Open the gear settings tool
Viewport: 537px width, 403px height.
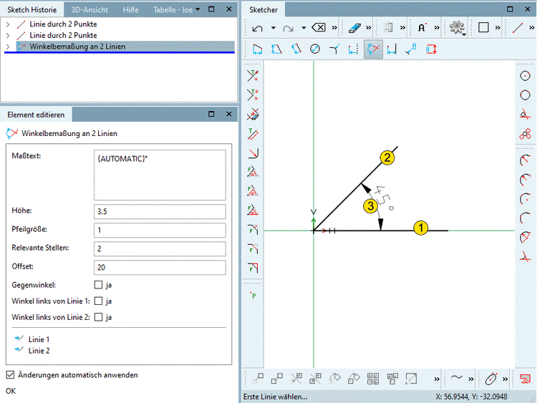tap(458, 28)
